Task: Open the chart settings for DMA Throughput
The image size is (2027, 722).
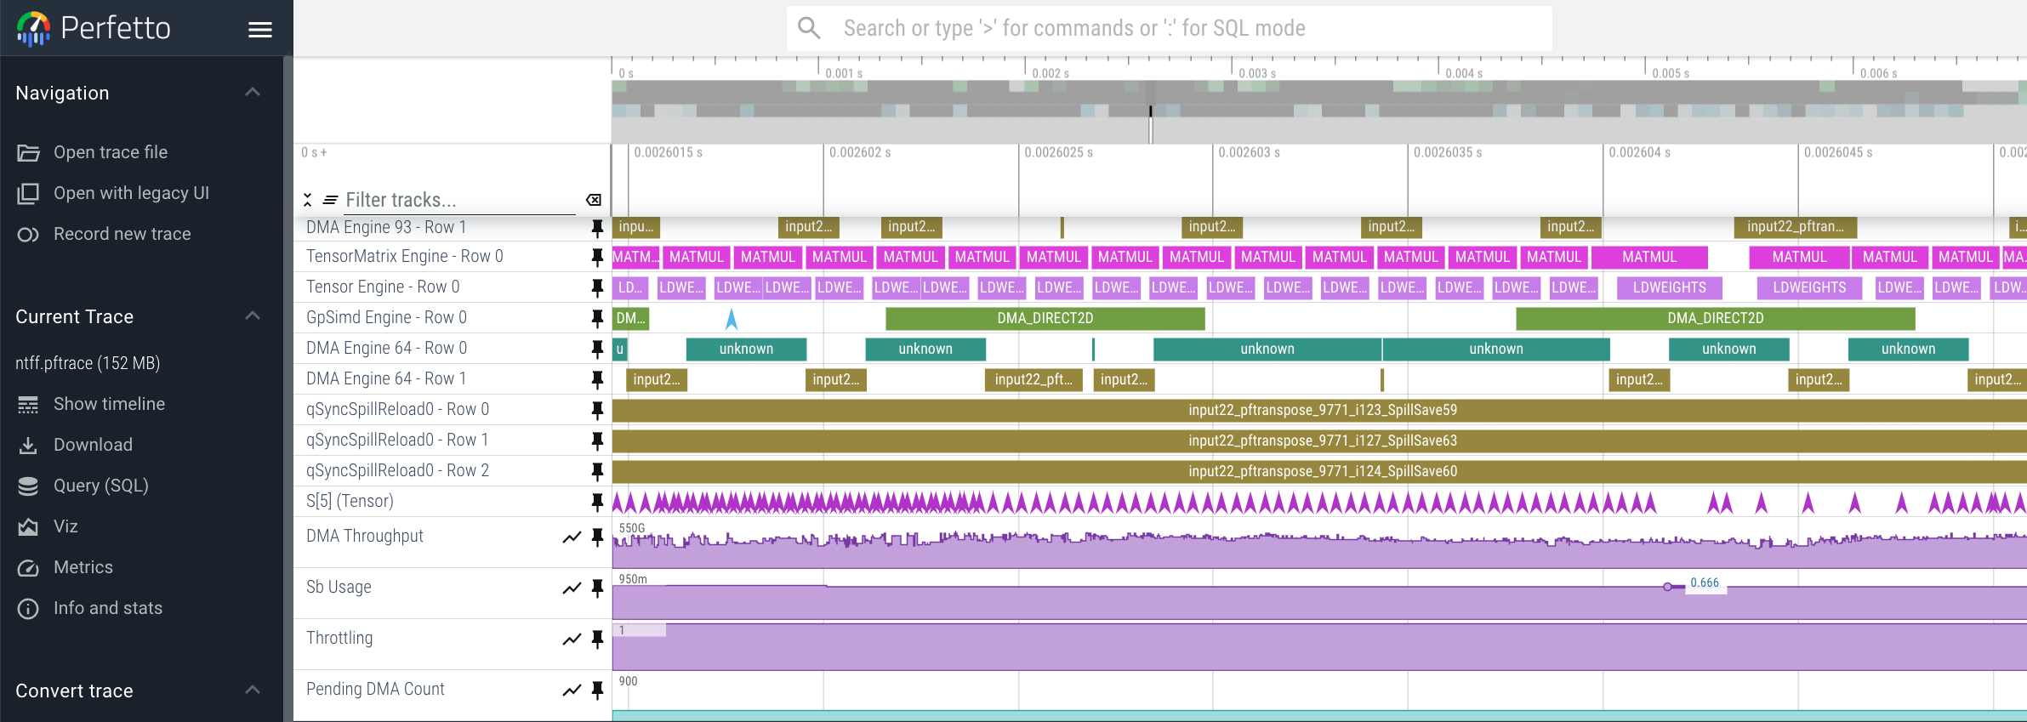Action: [572, 537]
